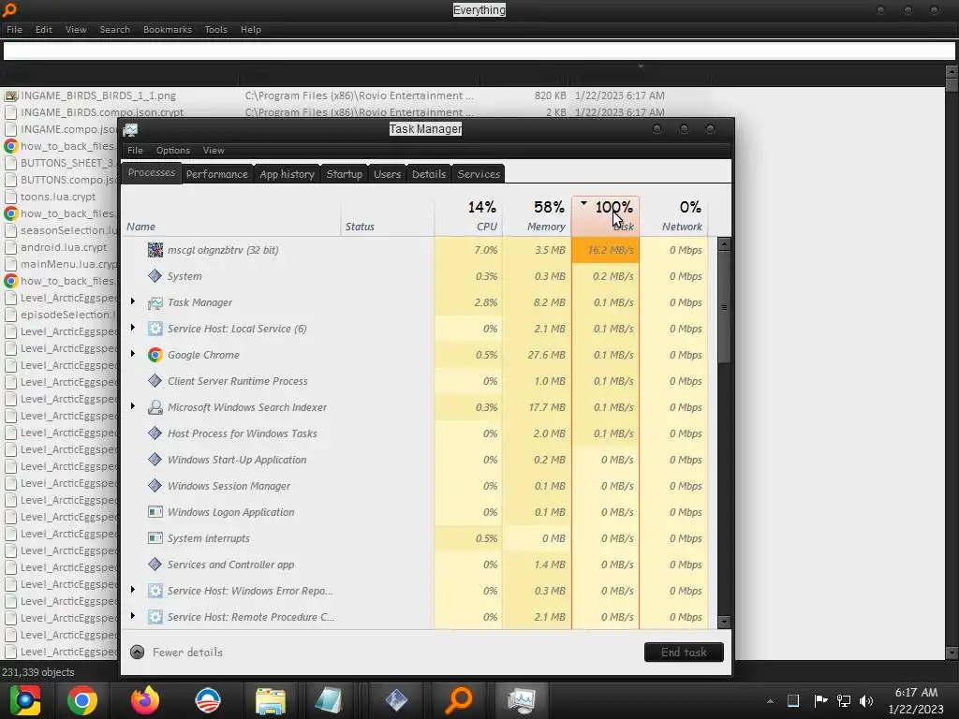Open Everything Search menu
This screenshot has height=719, width=959.
114,29
